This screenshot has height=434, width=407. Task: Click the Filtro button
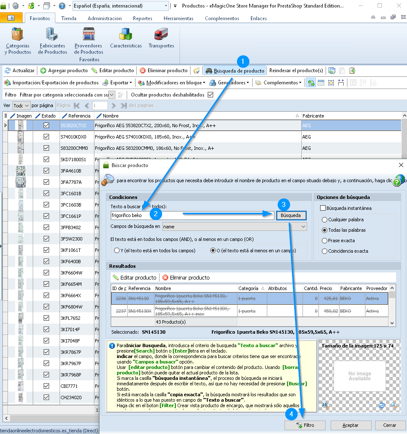tap(305, 425)
